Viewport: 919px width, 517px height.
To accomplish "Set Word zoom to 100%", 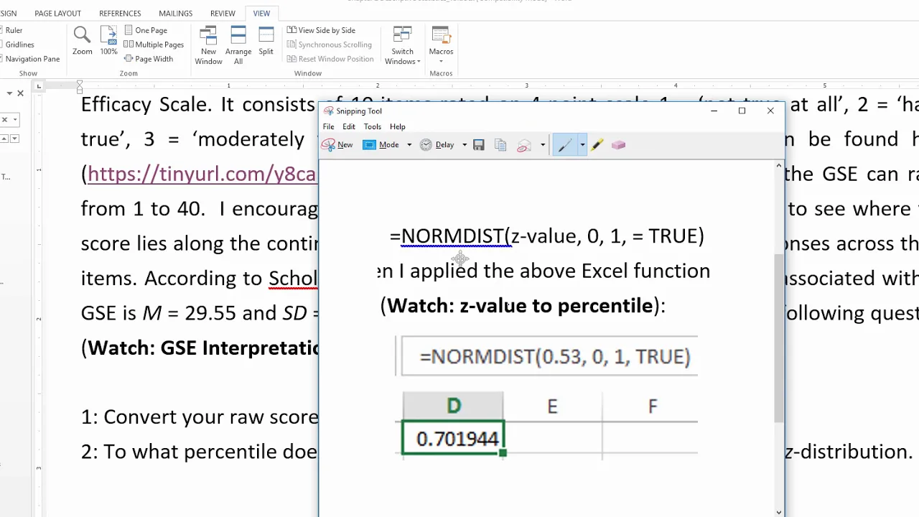I will coord(108,41).
